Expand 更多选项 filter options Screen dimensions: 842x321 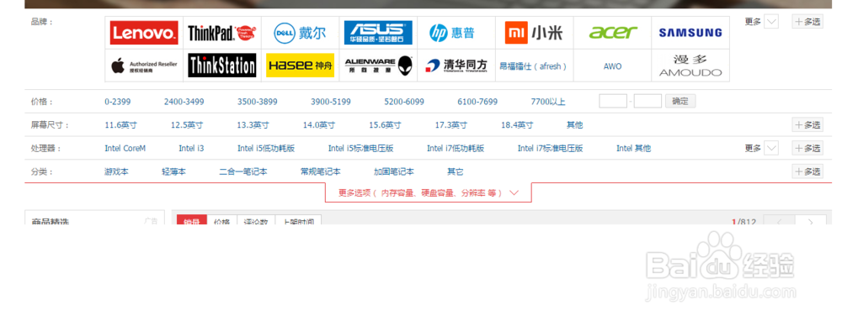click(x=428, y=193)
